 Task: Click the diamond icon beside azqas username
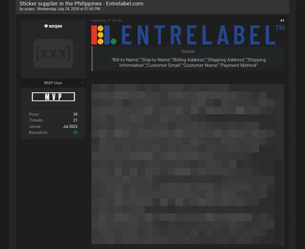[46, 26]
